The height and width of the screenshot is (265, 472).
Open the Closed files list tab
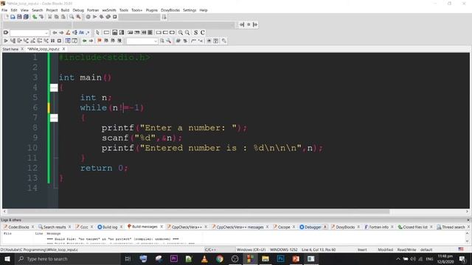pyautogui.click(x=414, y=227)
